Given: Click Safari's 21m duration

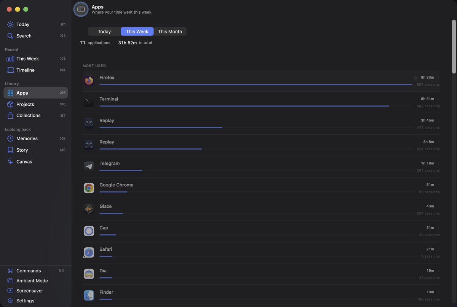Looking at the screenshot, I should coord(430,249).
